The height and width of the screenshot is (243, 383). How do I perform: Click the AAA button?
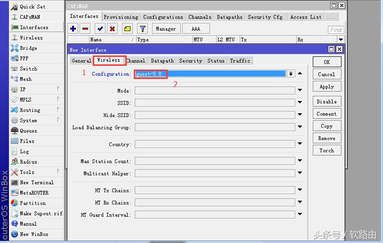coord(196,29)
